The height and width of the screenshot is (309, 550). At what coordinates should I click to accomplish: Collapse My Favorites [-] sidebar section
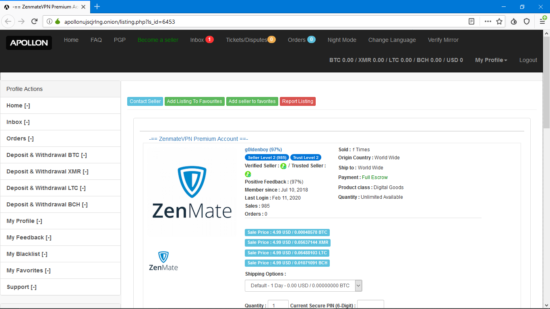pos(60,270)
